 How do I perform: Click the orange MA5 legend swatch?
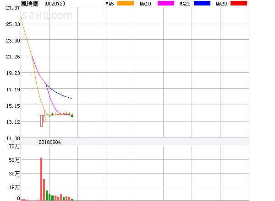[126, 3]
